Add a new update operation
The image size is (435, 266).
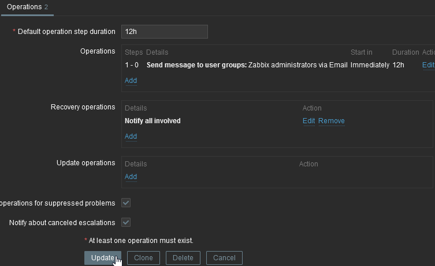[131, 177]
